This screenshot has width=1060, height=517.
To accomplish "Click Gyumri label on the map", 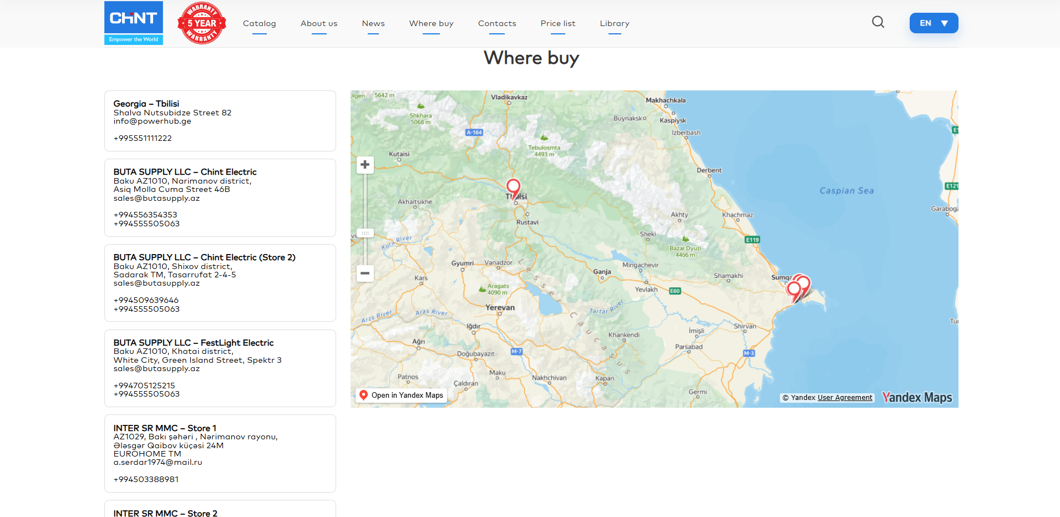I will click(x=463, y=263).
